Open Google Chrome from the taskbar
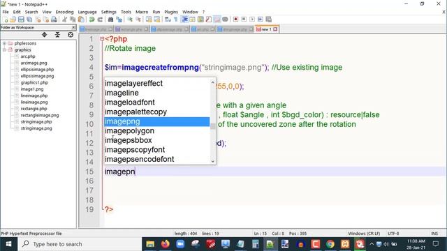The image size is (447, 251). [x=330, y=244]
